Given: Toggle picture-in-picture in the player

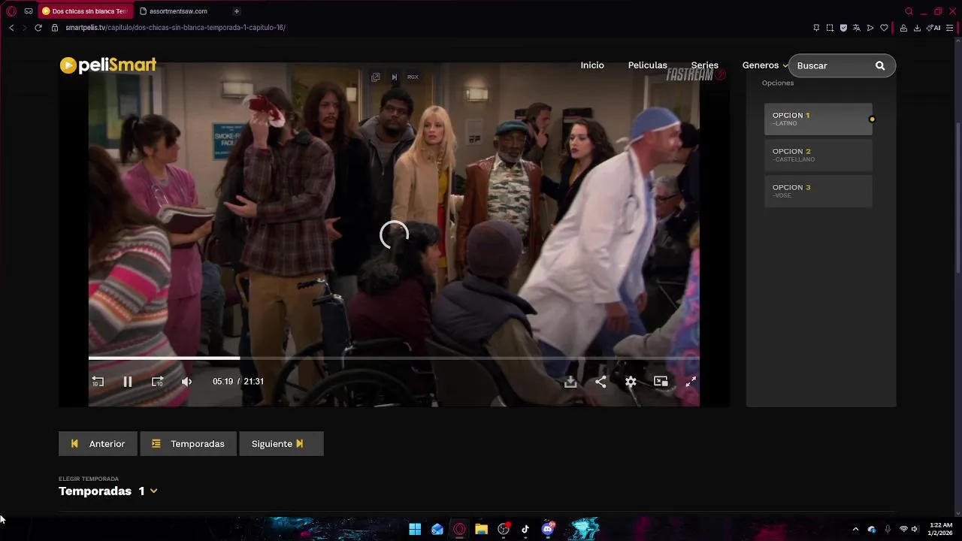Looking at the screenshot, I should coord(661,382).
